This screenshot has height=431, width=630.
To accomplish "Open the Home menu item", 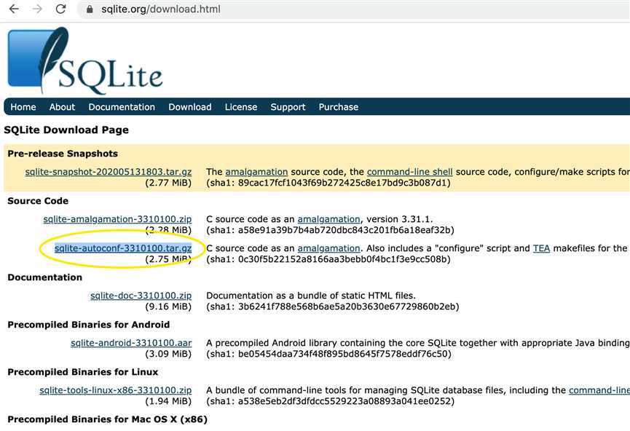I will [x=23, y=107].
